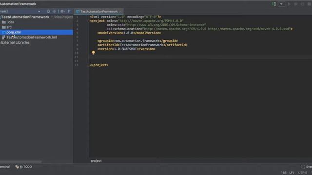Click the Make Project build icon
The width and height of the screenshot is (312, 175).
[274, 4]
